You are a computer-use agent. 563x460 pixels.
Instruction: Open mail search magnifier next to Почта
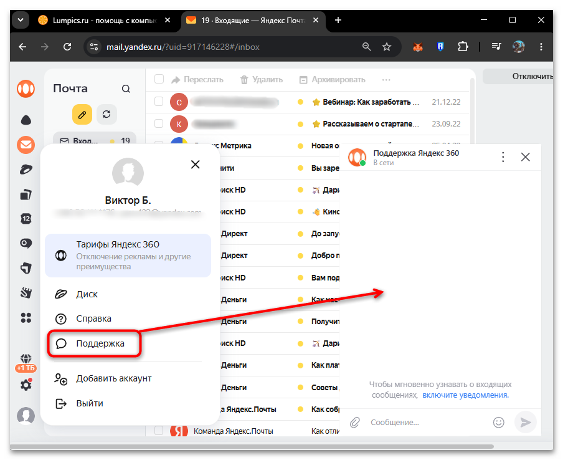tap(126, 89)
